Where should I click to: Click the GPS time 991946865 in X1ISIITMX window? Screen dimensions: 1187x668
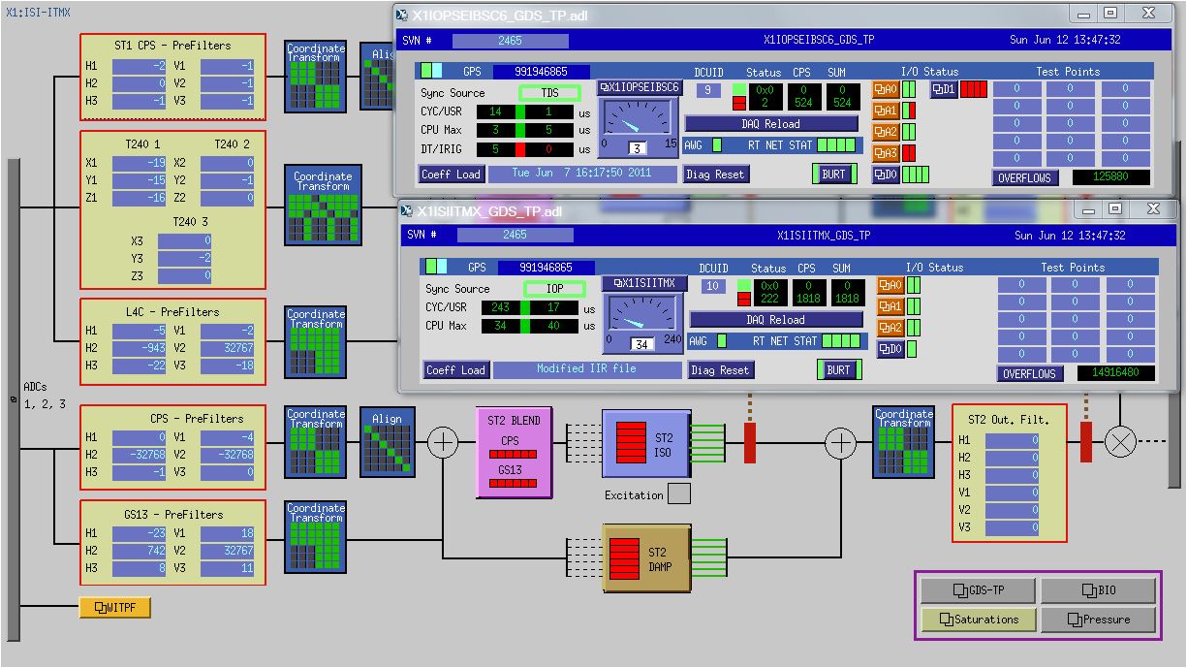pos(546,268)
